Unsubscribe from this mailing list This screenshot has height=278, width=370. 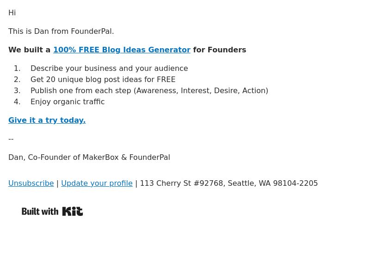[31, 183]
